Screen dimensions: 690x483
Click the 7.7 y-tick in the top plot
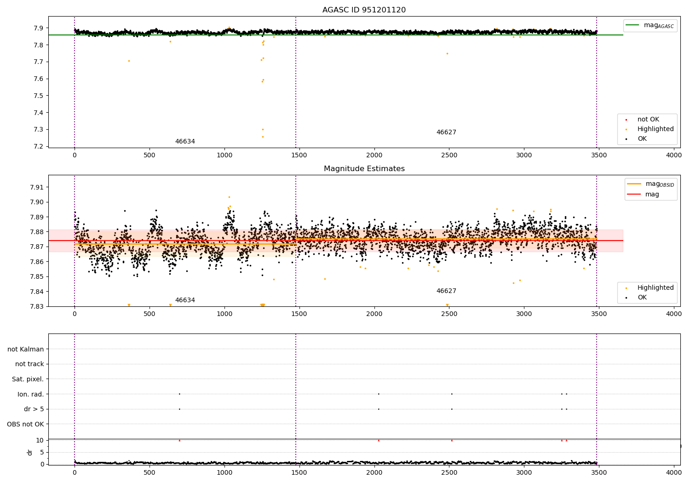click(39, 62)
